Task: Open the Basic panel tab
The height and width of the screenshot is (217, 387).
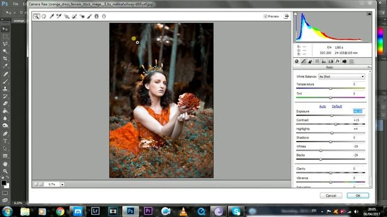Action: [x=296, y=61]
